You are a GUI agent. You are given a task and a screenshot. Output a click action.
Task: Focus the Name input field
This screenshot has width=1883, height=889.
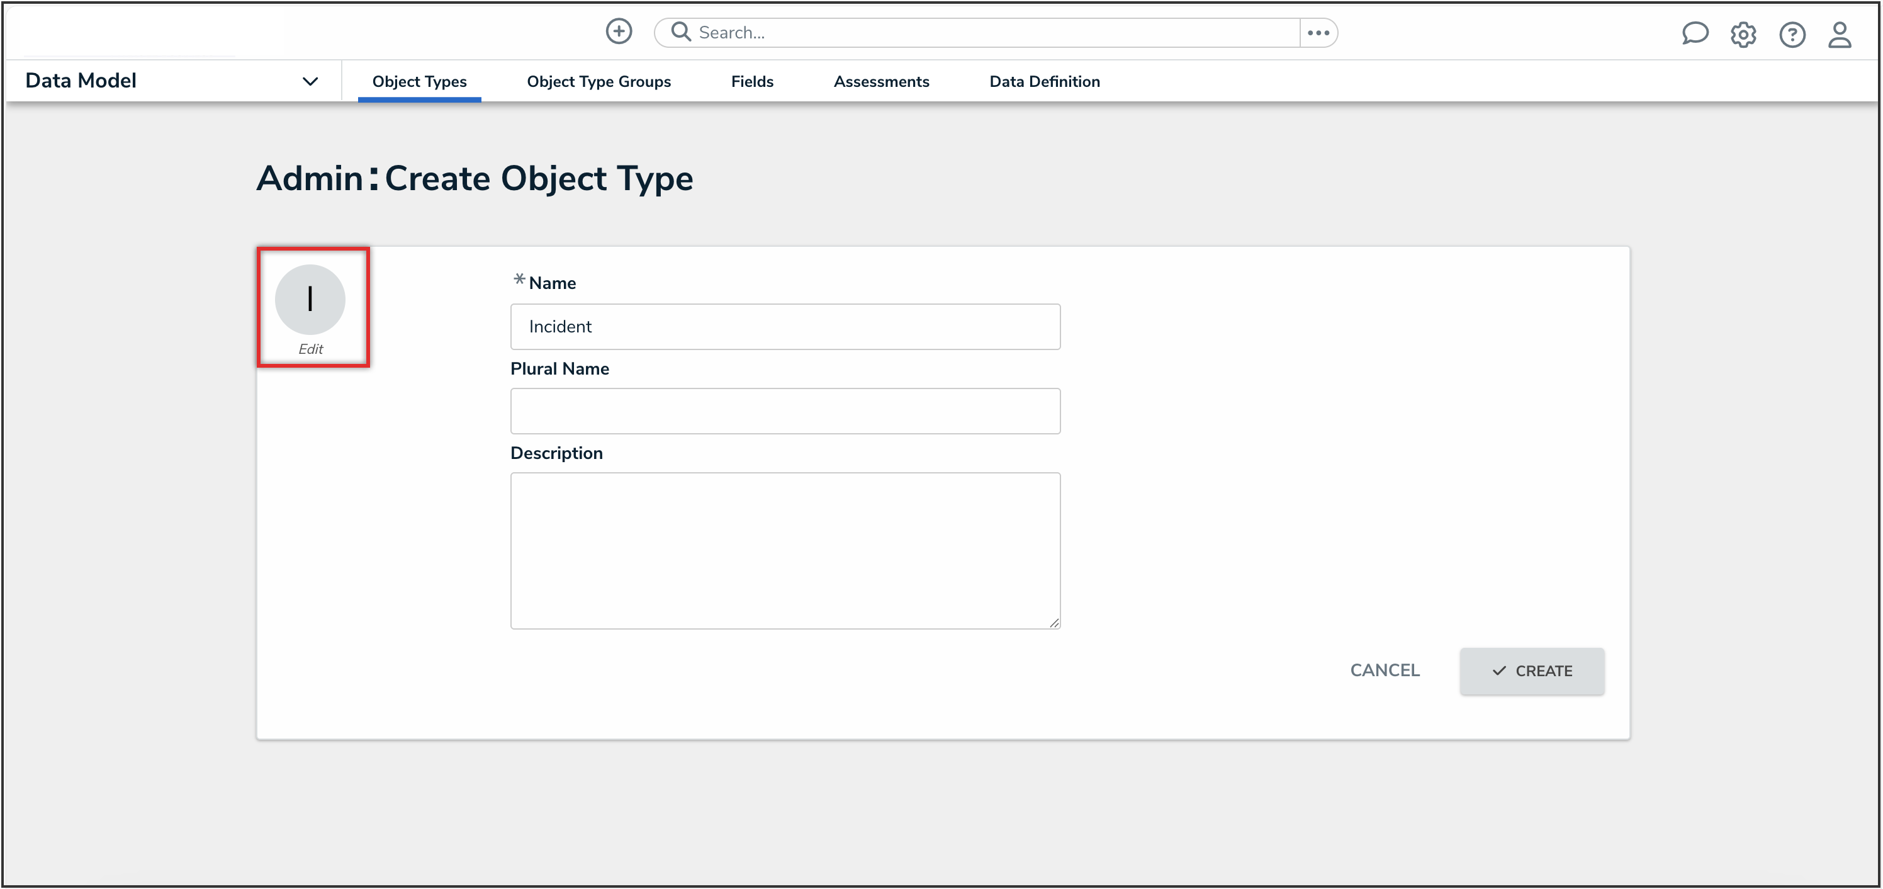784,327
